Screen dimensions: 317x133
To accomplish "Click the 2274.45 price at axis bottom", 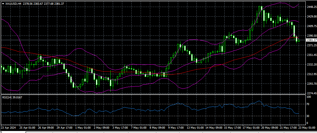I will click(x=311, y=93).
